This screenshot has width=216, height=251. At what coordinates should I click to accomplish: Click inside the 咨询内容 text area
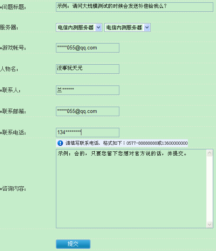click(131, 189)
